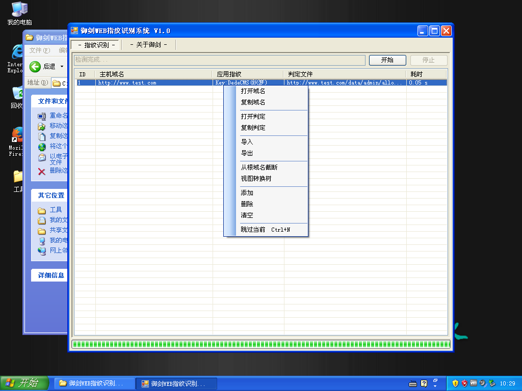Viewport: 522px width, 391px height.
Task: Maximize the 御剑WEB指纹识别系统 window
Action: 434,31
